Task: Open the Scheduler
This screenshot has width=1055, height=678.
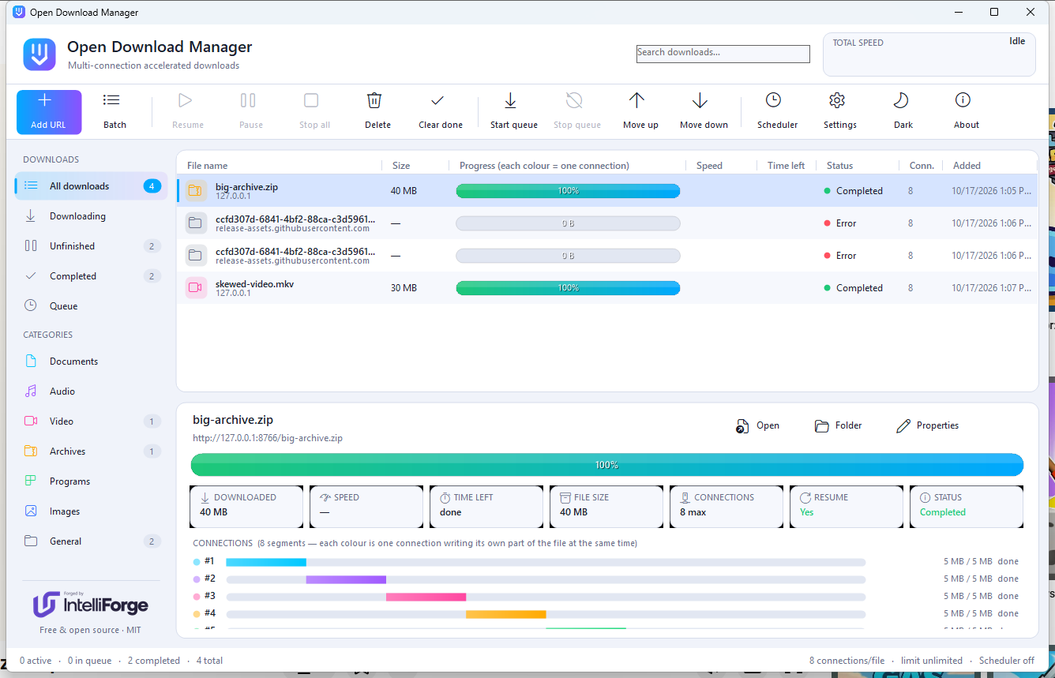Action: coord(777,112)
